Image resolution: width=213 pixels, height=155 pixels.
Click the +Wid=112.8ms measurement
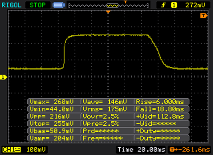[160, 117]
